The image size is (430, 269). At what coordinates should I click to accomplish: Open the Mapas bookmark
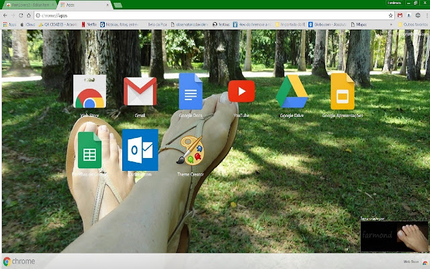pos(359,24)
